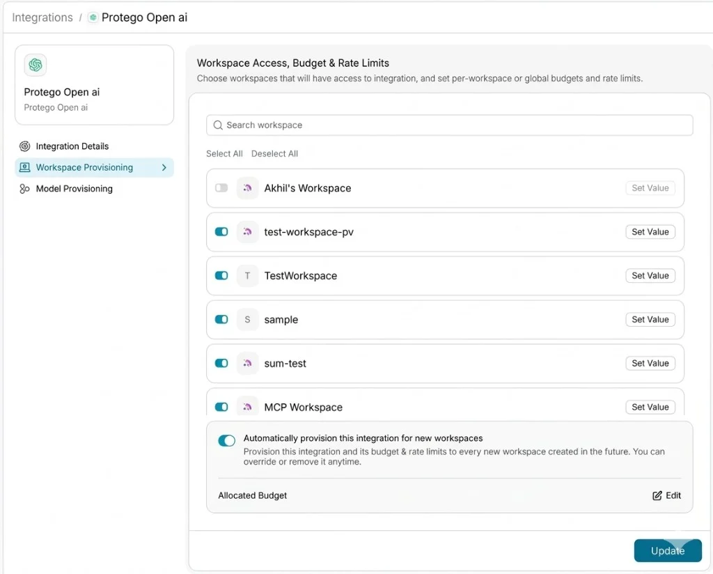This screenshot has width=713, height=574.
Task: Toggle sum-test workspace access
Action: coord(221,363)
